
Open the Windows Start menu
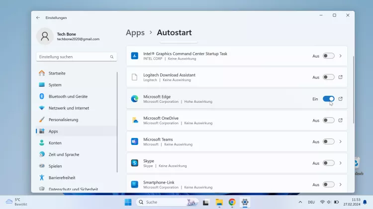pyautogui.click(x=128, y=202)
